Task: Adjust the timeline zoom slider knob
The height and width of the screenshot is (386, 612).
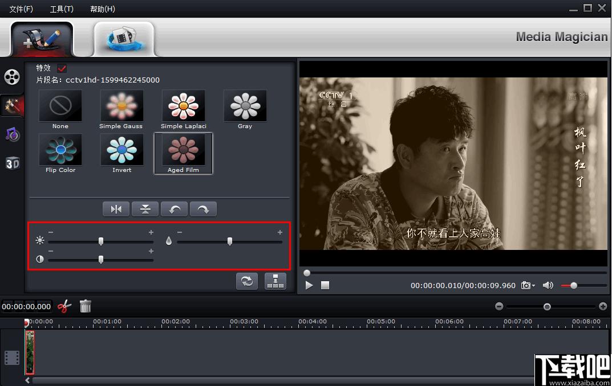Action: [x=547, y=307]
